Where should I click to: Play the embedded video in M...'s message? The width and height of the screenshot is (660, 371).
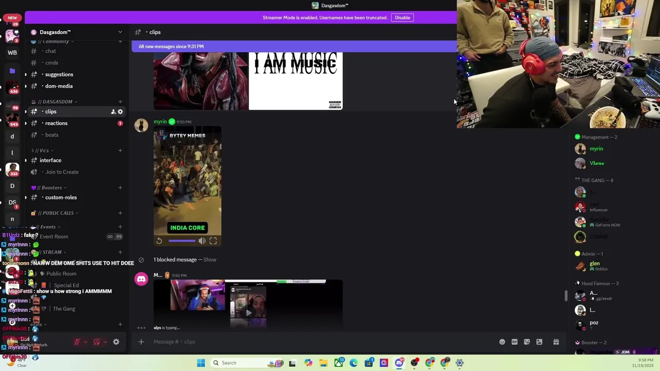click(x=248, y=312)
